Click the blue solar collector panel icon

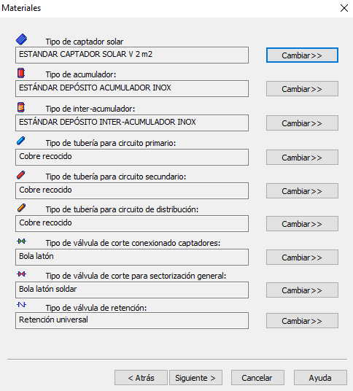tap(21, 39)
